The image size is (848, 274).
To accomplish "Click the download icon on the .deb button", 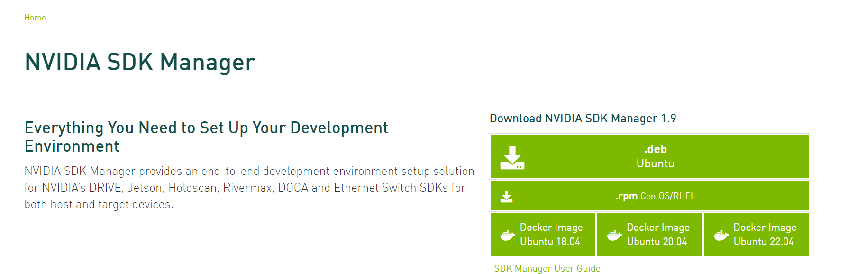I will coord(512,157).
